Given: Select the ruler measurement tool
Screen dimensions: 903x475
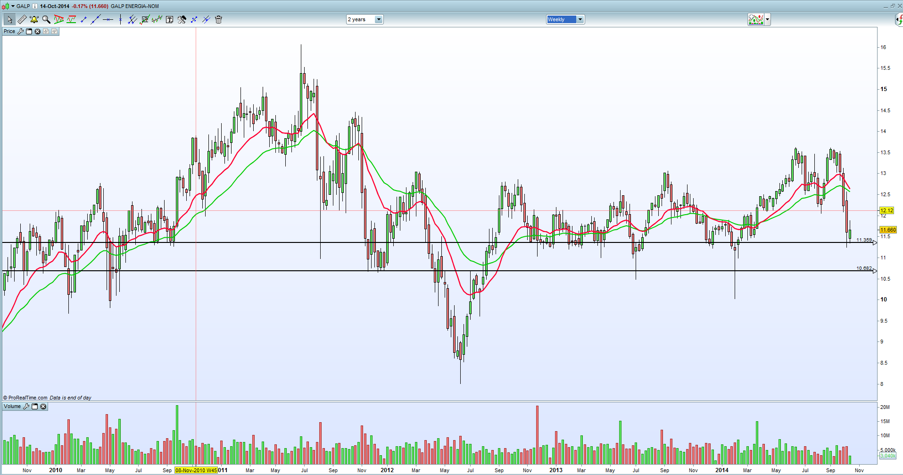Looking at the screenshot, I should pos(22,19).
